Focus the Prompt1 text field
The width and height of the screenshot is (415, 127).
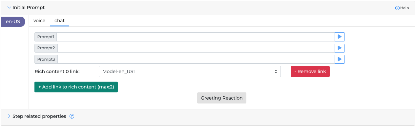point(196,37)
